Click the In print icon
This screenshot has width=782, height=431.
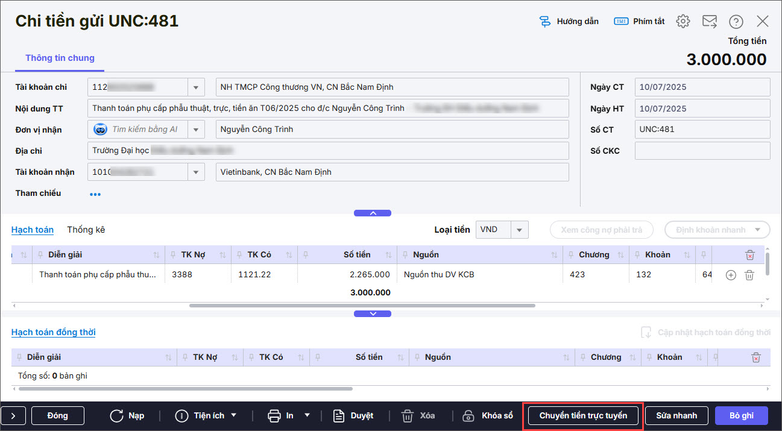(x=274, y=415)
